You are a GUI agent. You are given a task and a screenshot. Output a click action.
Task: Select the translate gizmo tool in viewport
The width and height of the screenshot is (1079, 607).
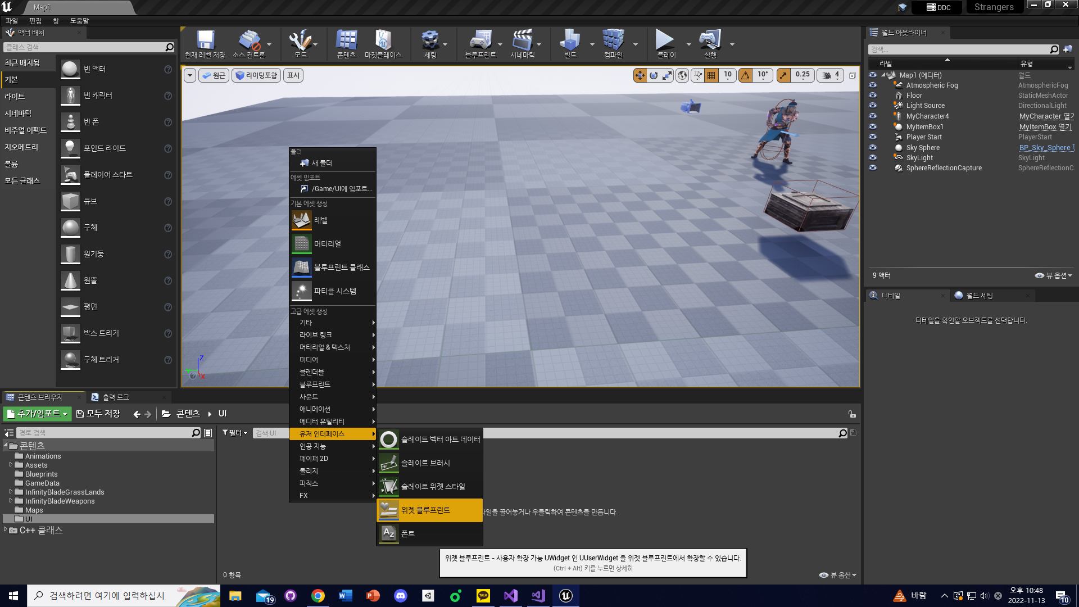coord(640,75)
